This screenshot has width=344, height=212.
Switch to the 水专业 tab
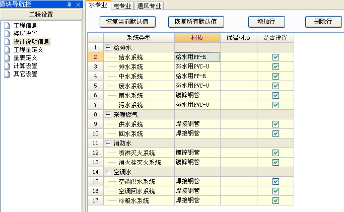[x=98, y=5]
